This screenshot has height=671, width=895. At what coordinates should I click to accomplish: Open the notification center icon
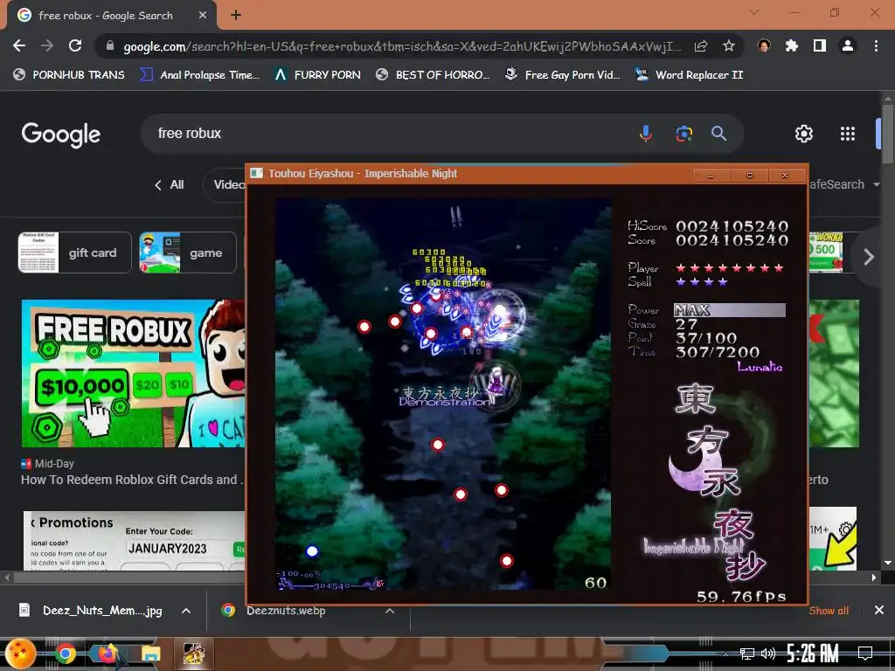coord(865,654)
